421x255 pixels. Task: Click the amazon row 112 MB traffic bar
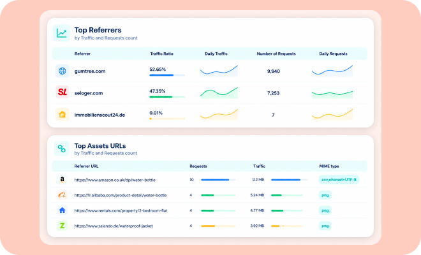[x=289, y=180]
